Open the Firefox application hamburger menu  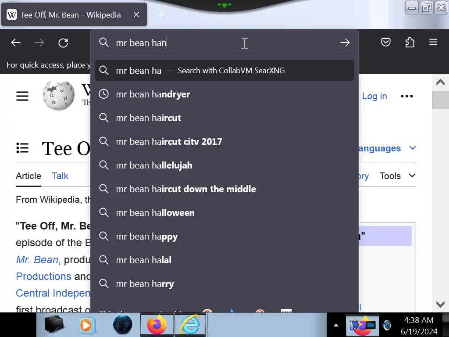[x=433, y=43]
